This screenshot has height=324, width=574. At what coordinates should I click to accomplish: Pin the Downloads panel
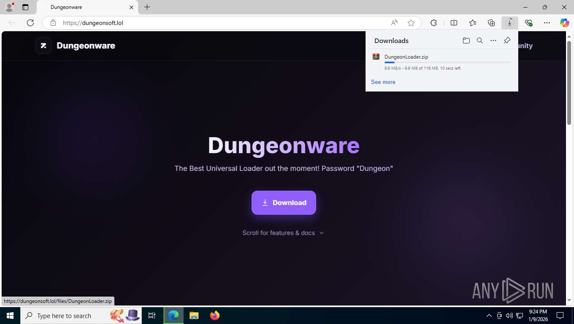click(507, 40)
